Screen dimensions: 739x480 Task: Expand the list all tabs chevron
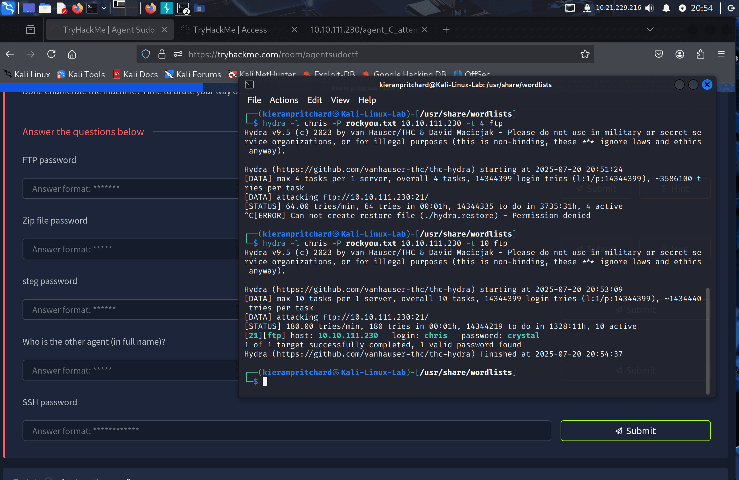[x=650, y=29]
